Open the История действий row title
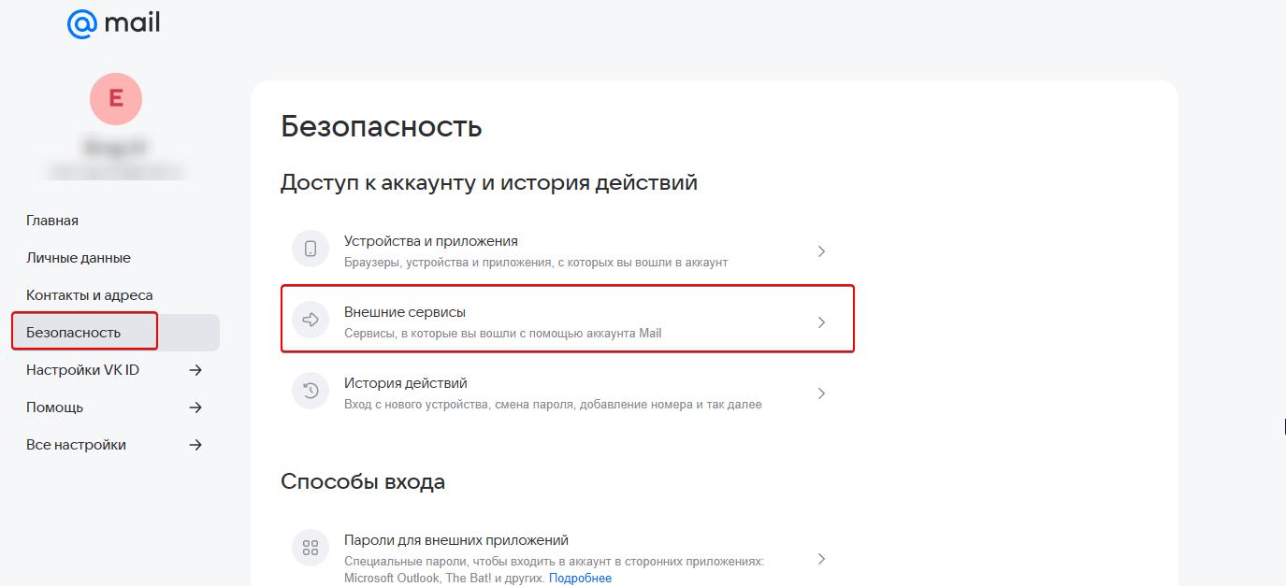 [x=406, y=383]
